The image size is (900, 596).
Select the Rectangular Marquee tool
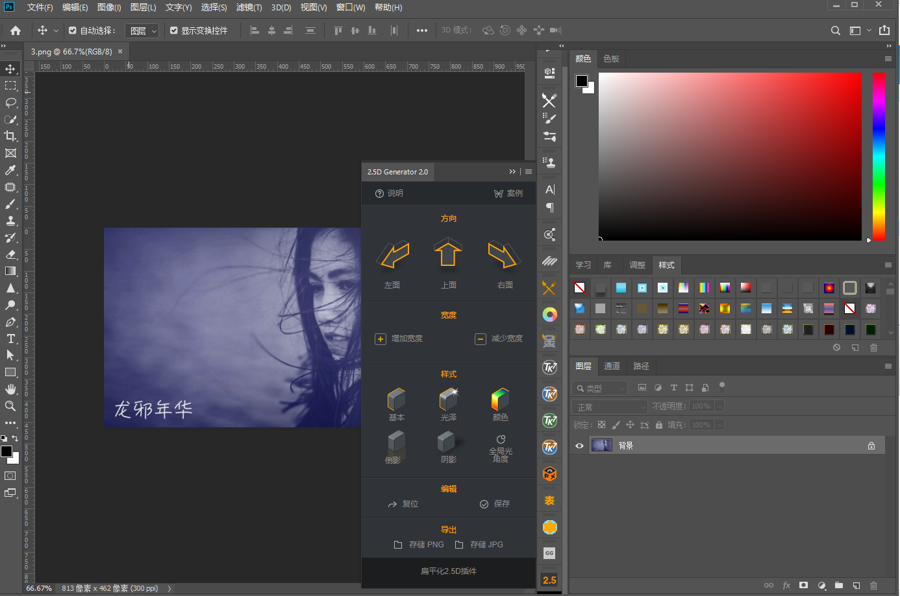point(10,86)
